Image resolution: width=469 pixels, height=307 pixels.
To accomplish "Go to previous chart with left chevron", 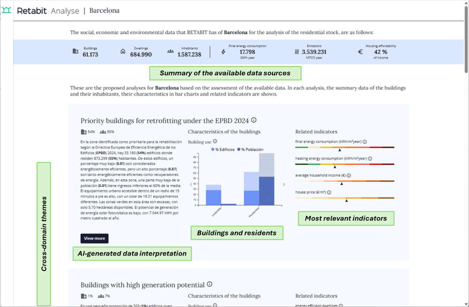I will pos(191,184).
